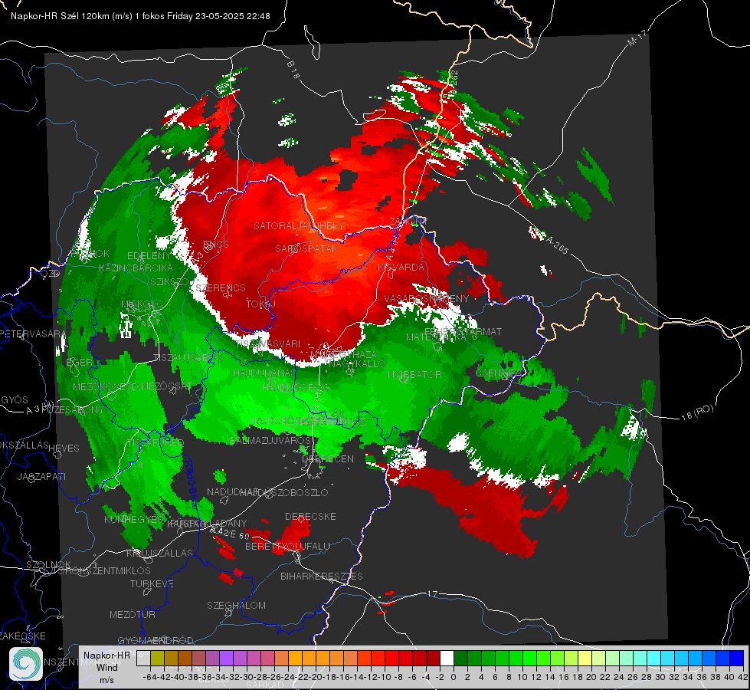750x690 pixels.
Task: Click the BALMAZÚJVÁROS label
Action: (270, 440)
